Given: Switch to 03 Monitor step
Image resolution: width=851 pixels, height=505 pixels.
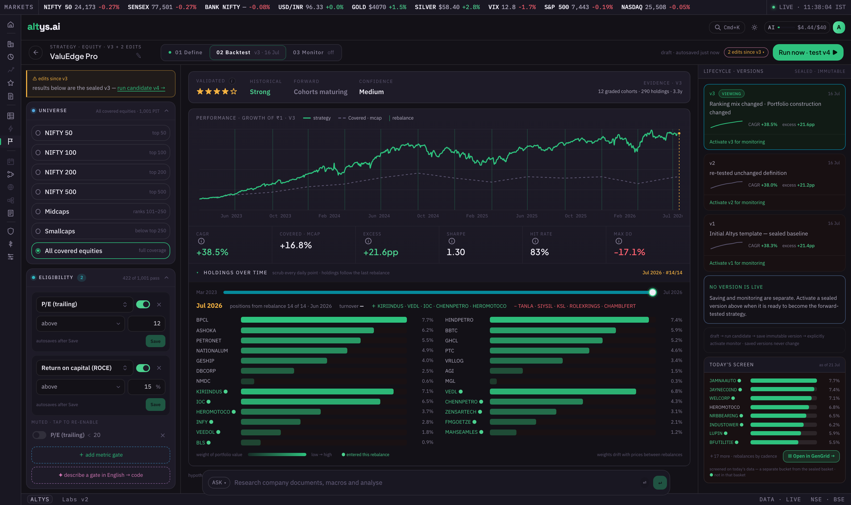Looking at the screenshot, I should click(x=313, y=53).
